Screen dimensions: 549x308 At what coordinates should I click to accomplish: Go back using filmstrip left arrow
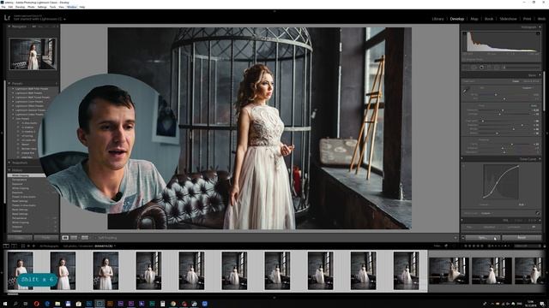click(28, 246)
